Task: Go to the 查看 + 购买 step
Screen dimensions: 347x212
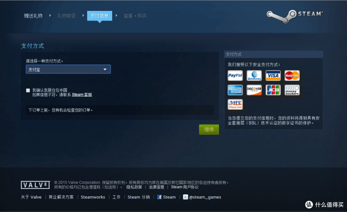Action: pyautogui.click(x=135, y=16)
